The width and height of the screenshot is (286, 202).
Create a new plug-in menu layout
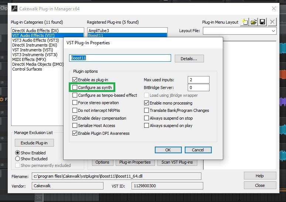[x=245, y=22]
